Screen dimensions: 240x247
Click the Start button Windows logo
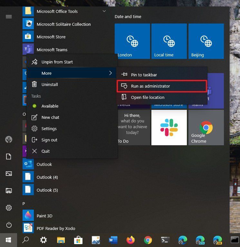pyautogui.click(x=8, y=240)
